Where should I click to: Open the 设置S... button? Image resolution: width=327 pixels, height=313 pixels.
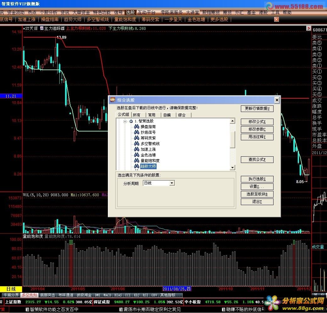(257, 186)
